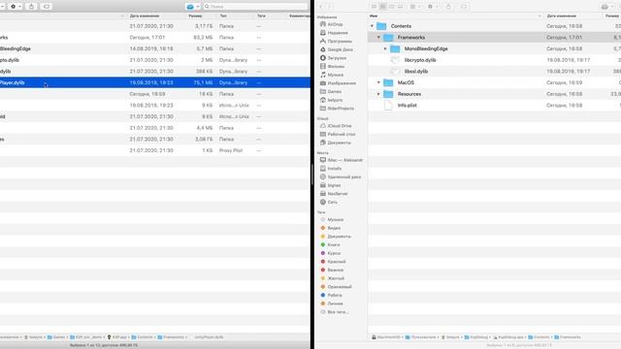
Task: Select the purple Курсы tag in sidebar
Action: tap(334, 253)
